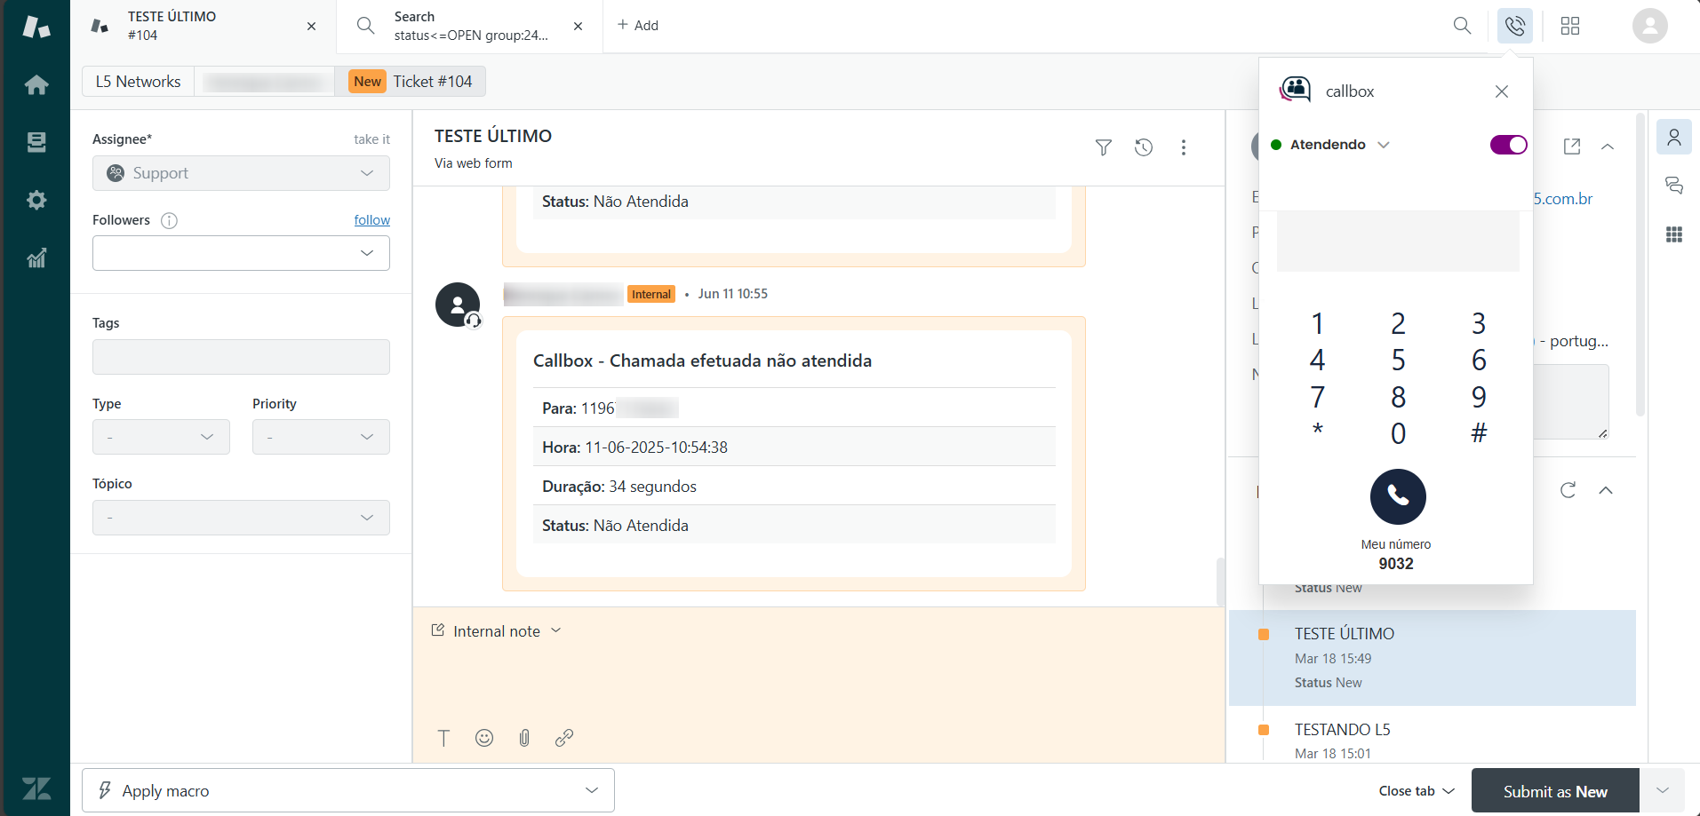Open the Views icon in sidebar
Image resolution: width=1700 pixels, height=816 pixels.
tap(36, 142)
